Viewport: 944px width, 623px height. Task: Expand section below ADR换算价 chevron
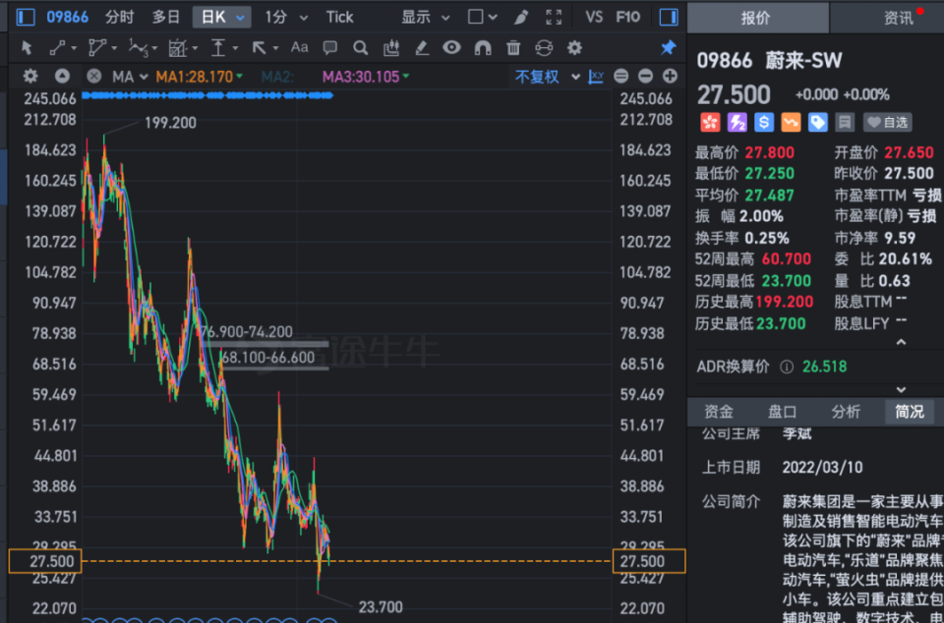[902, 390]
